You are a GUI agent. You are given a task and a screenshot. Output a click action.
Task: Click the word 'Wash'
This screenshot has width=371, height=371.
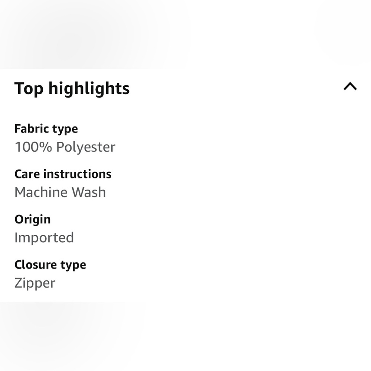[x=89, y=192]
